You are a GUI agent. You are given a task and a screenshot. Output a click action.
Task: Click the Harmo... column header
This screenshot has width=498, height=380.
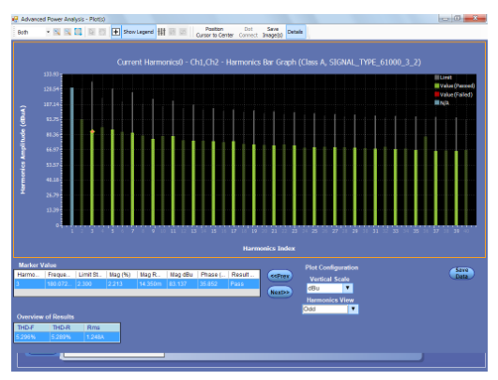pos(30,275)
